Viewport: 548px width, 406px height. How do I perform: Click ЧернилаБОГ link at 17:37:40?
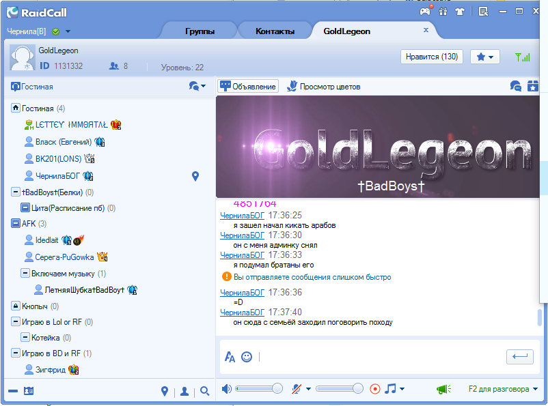[242, 313]
